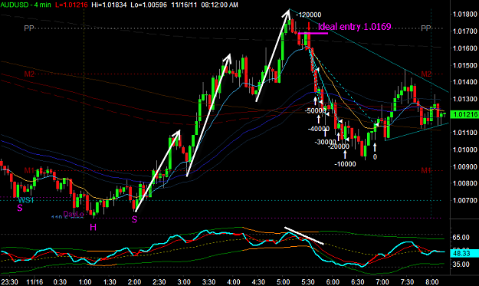Click the 7:00 time axis label
Image resolution: width=479 pixels, height=286 pixels.
(382, 281)
